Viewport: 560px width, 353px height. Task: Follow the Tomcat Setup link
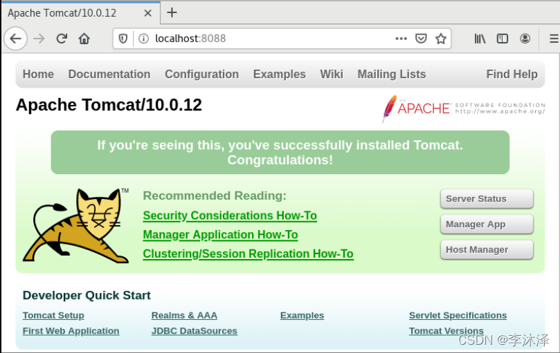53,316
